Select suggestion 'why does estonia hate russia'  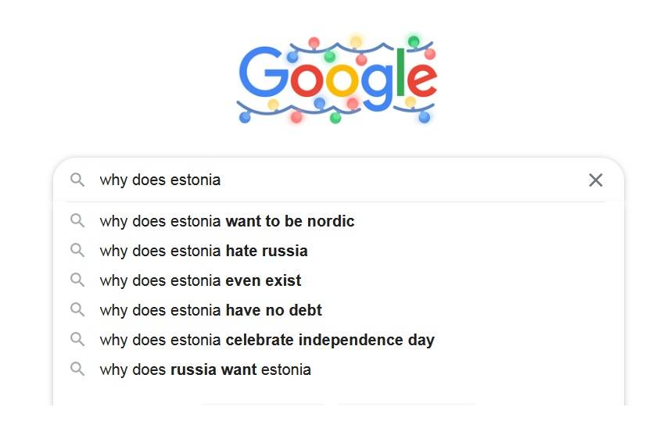pos(338,251)
